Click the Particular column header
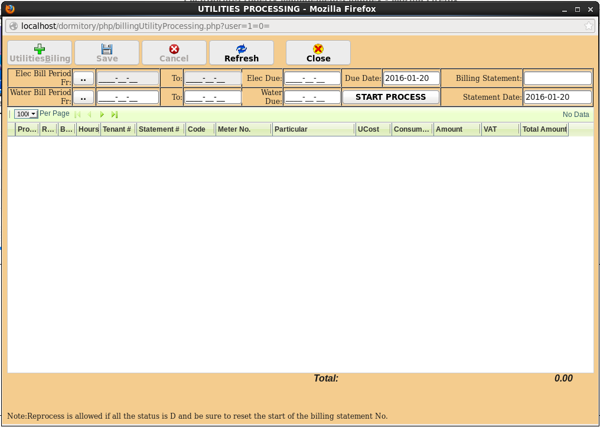This screenshot has height=427, width=600. [314, 129]
